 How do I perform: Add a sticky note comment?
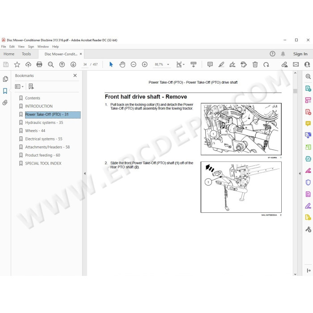[x=210, y=64]
